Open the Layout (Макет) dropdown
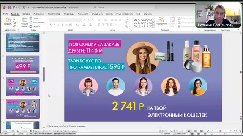The image size is (243, 136). [35, 19]
